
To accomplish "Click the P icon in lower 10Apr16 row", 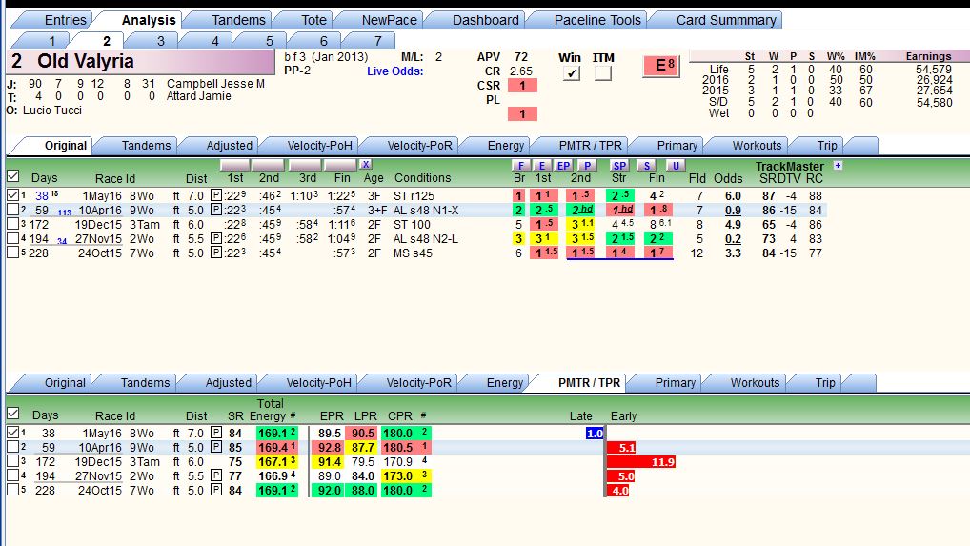I will click(x=216, y=447).
